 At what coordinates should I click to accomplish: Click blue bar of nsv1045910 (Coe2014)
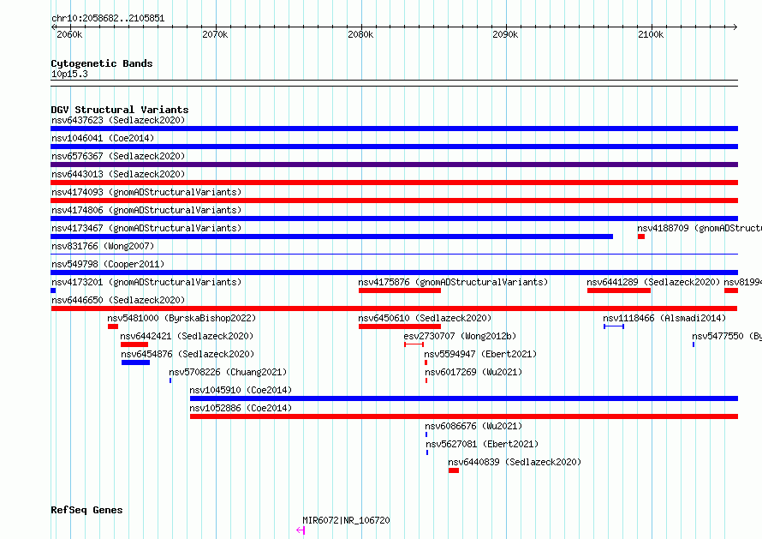pos(464,398)
